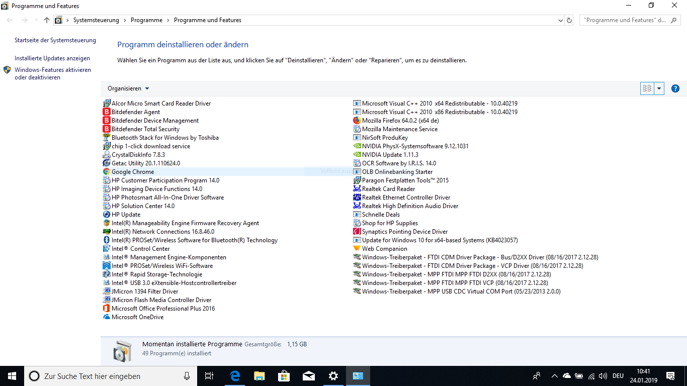Open the notification center icon
The height and width of the screenshot is (386, 687).
coord(670,376)
